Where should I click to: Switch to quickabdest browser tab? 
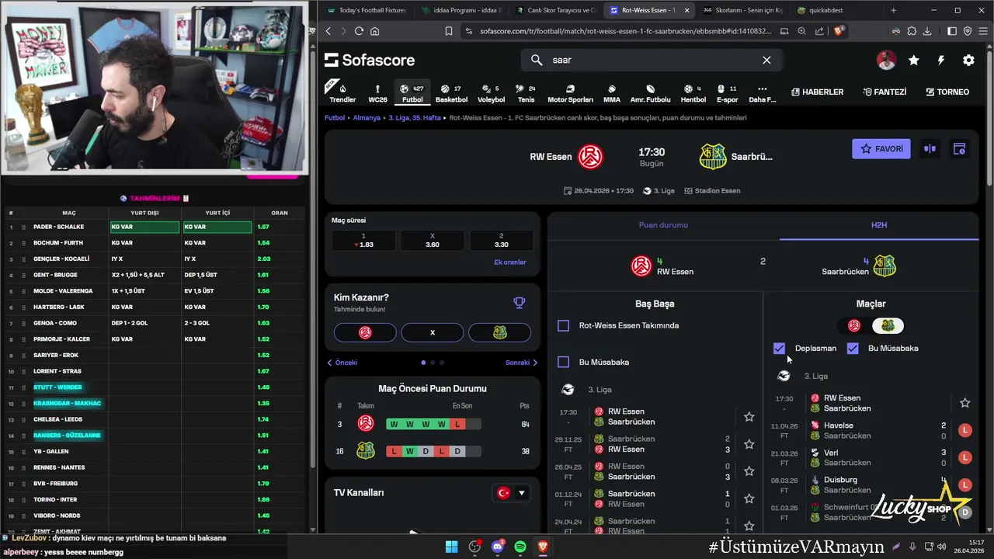[836, 10]
